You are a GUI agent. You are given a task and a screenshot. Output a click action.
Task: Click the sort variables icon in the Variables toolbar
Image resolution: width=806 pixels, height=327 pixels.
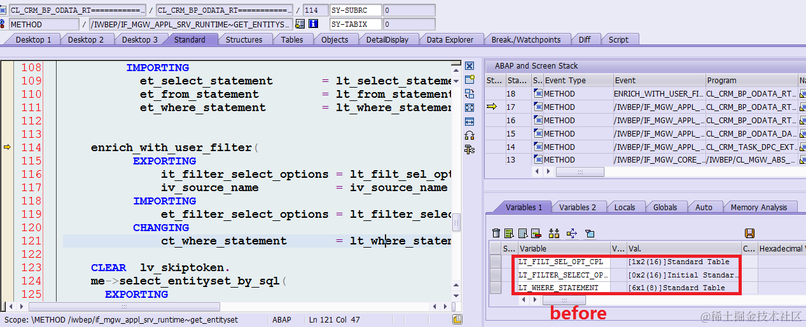coord(554,234)
